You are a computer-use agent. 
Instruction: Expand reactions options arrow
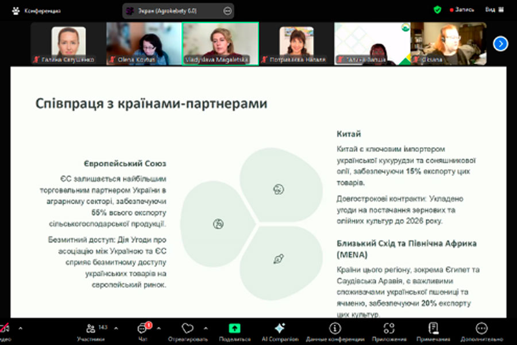[206, 328]
